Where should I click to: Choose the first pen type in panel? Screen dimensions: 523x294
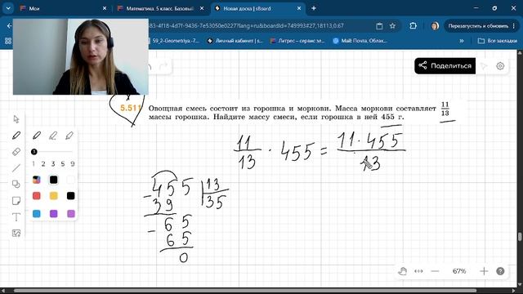(x=37, y=136)
